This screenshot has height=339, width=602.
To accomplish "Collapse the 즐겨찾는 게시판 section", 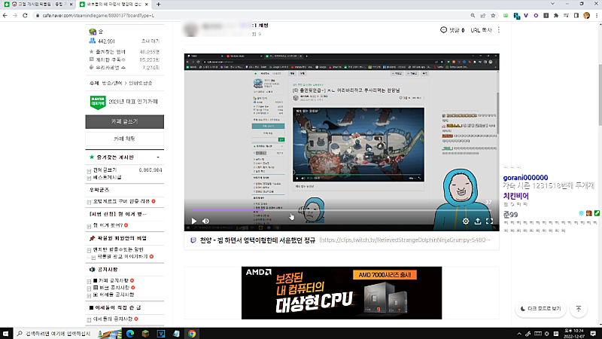I will click(160, 157).
